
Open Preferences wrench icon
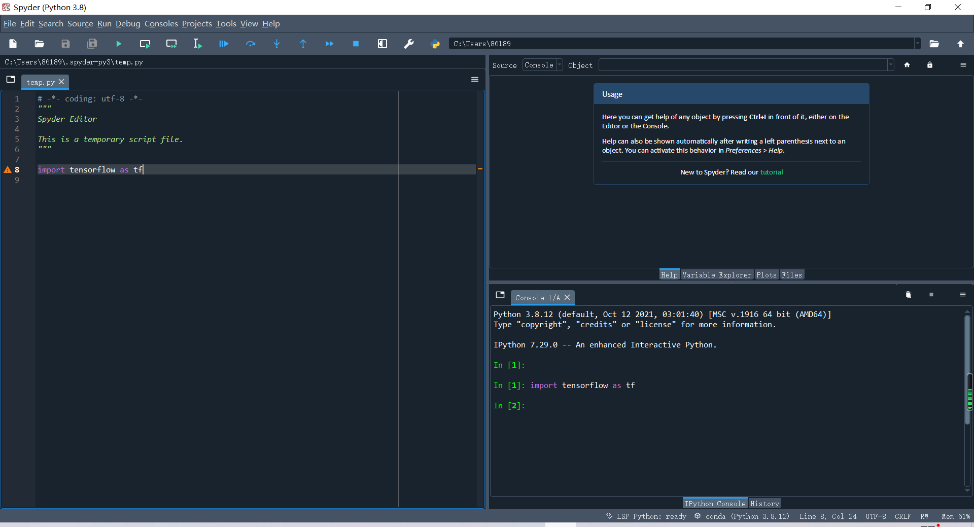pyautogui.click(x=409, y=44)
